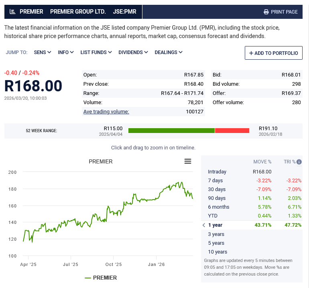This screenshot has width=309, height=288.
Task: Click the left chevron beside 1 year
Action: click(204, 225)
